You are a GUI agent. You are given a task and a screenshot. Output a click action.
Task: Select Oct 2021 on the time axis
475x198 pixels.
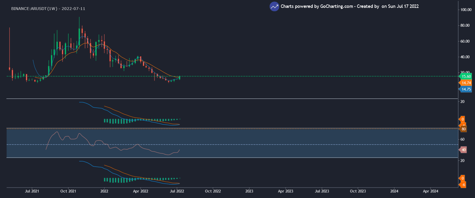68,191
